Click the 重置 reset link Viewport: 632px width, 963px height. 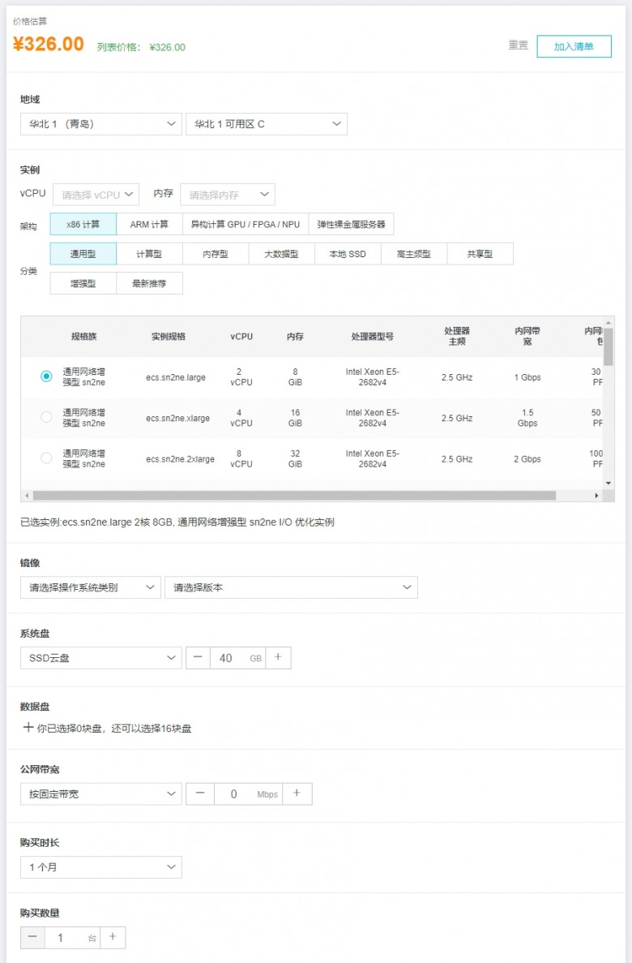[x=518, y=45]
